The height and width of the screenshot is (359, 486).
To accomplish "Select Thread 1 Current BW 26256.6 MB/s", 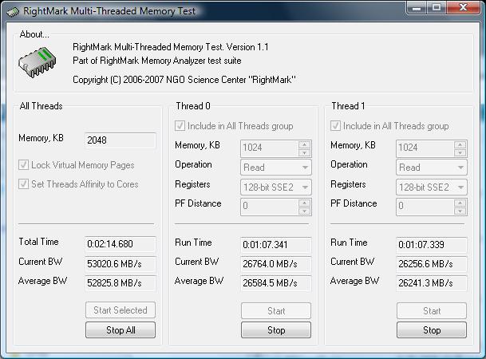I will coord(432,264).
